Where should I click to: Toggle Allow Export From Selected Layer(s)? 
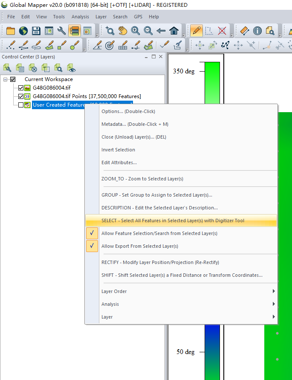tap(181, 246)
